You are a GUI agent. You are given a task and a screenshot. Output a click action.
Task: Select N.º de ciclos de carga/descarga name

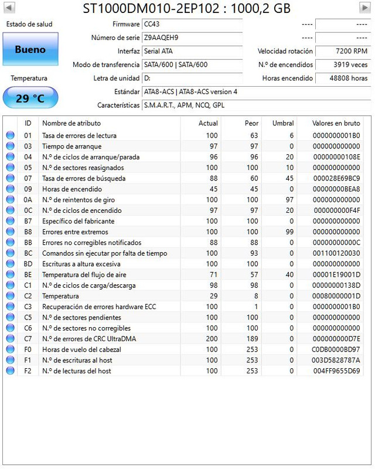pyautogui.click(x=89, y=286)
